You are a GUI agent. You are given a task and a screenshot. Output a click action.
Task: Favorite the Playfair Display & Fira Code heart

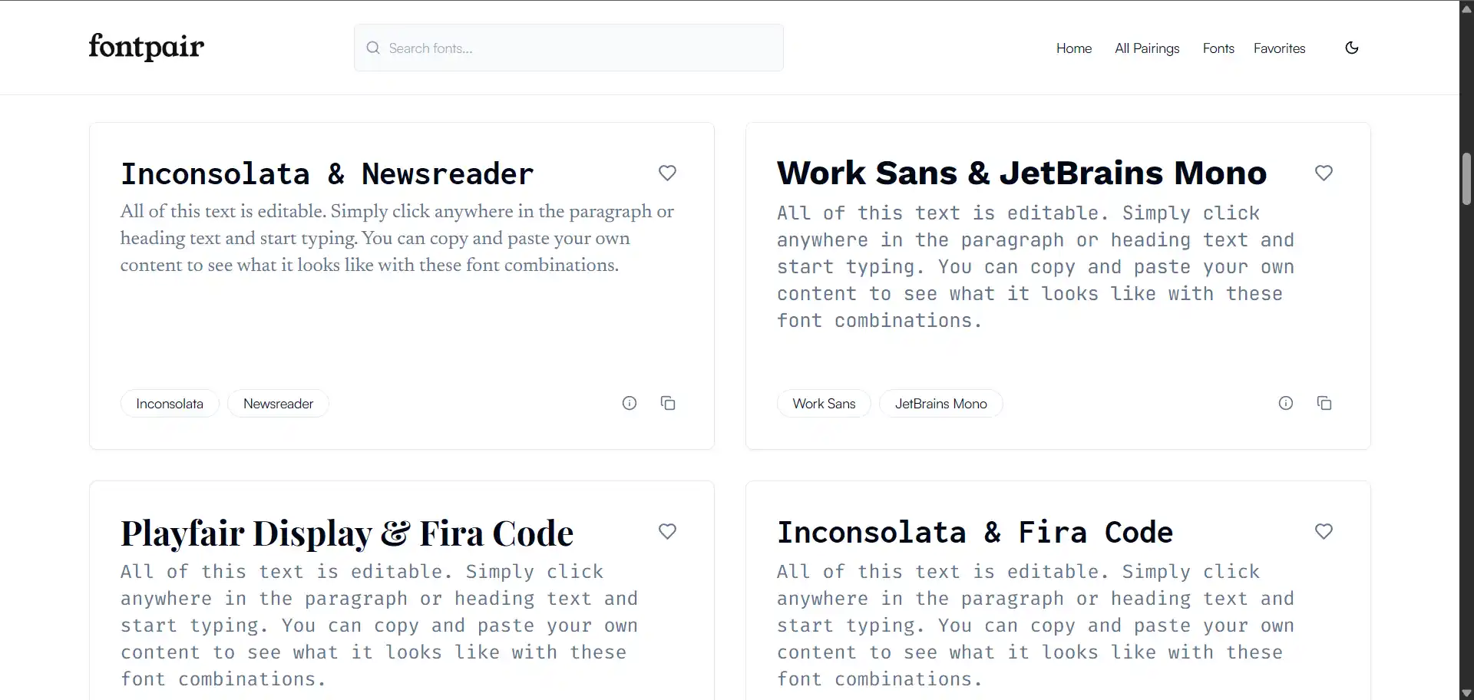667,532
